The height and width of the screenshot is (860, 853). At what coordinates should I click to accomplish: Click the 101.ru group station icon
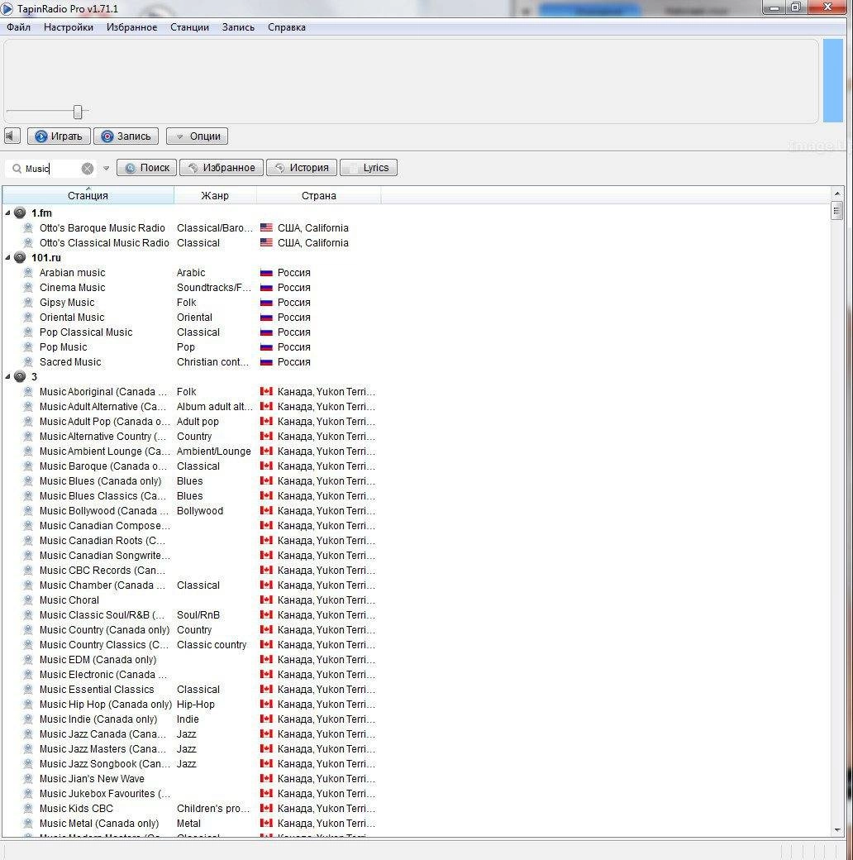point(20,257)
